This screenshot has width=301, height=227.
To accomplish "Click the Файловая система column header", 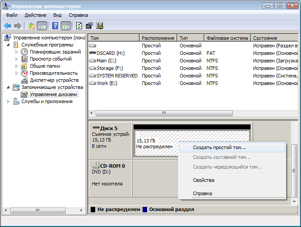I will coord(227,38).
